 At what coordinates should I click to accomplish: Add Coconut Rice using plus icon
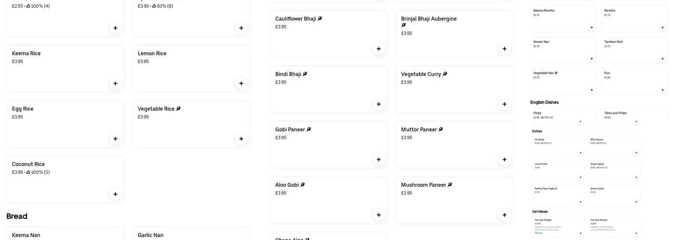115,194
